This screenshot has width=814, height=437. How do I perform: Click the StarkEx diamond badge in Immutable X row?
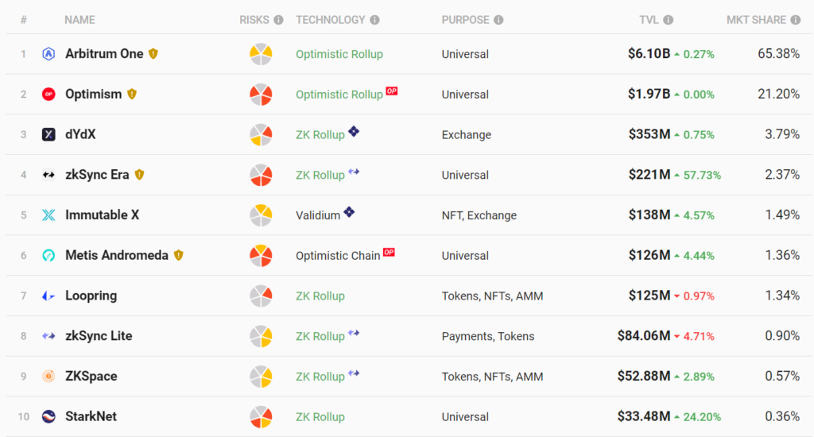click(x=349, y=212)
